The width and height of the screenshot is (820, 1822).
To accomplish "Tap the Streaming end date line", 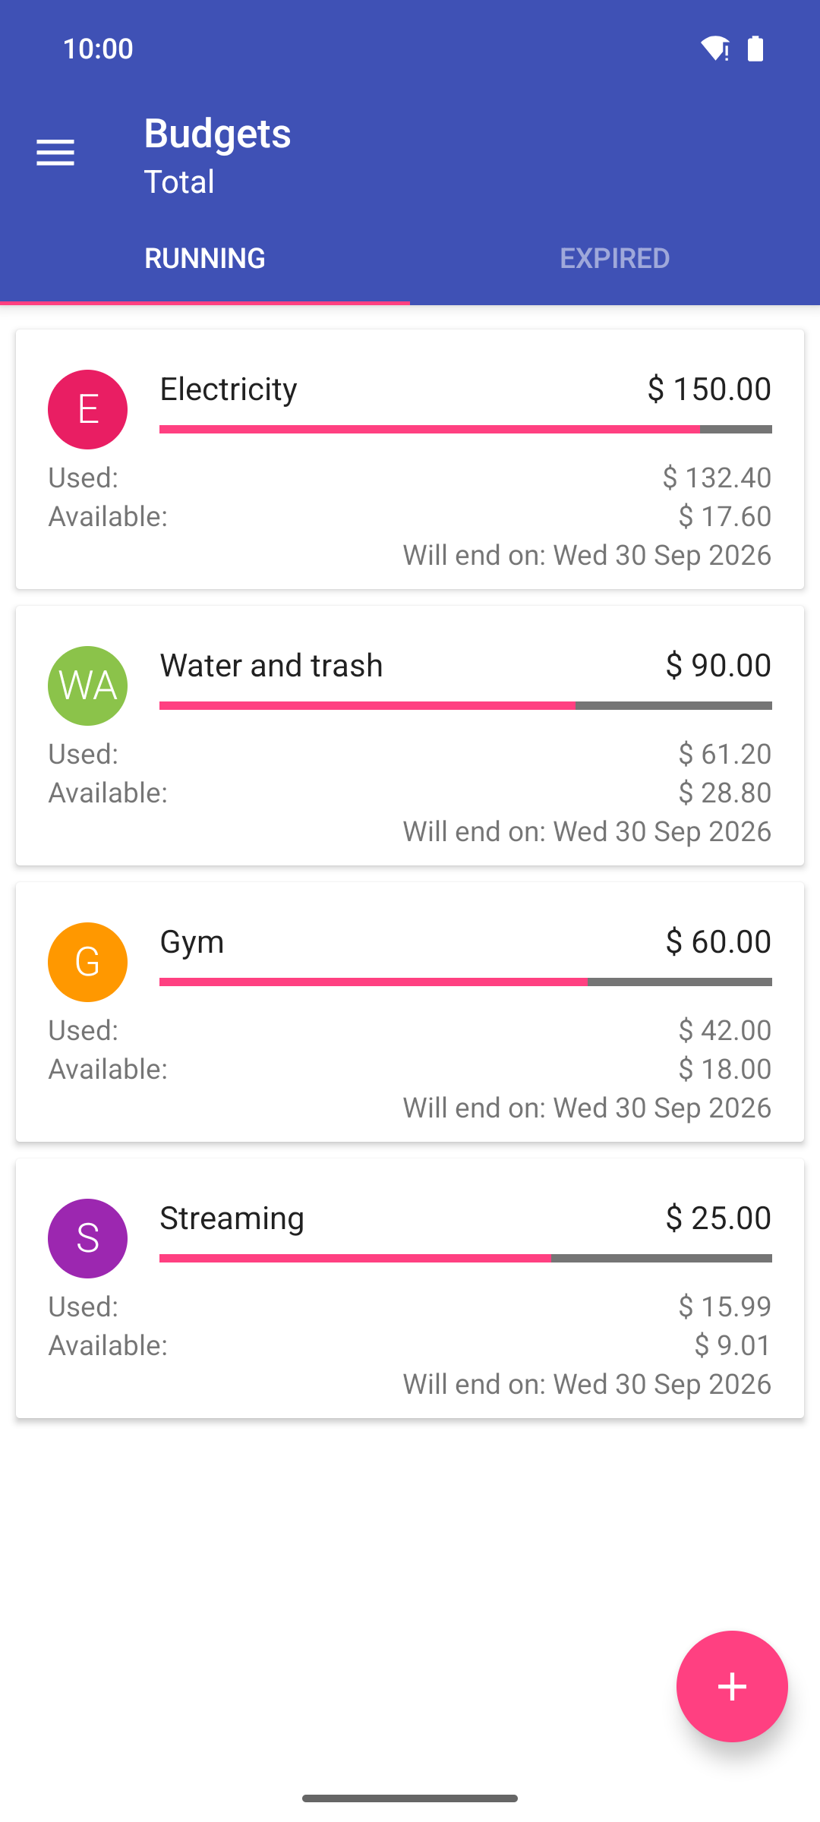I will pos(587,1384).
